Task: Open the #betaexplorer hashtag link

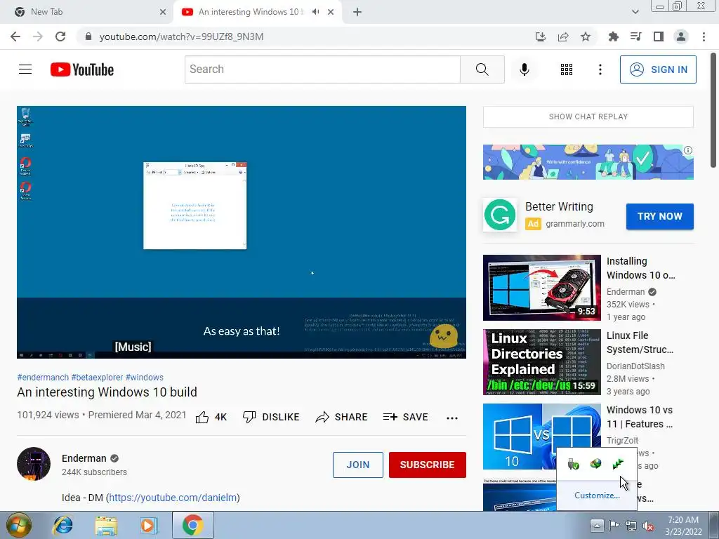Action: tap(97, 377)
